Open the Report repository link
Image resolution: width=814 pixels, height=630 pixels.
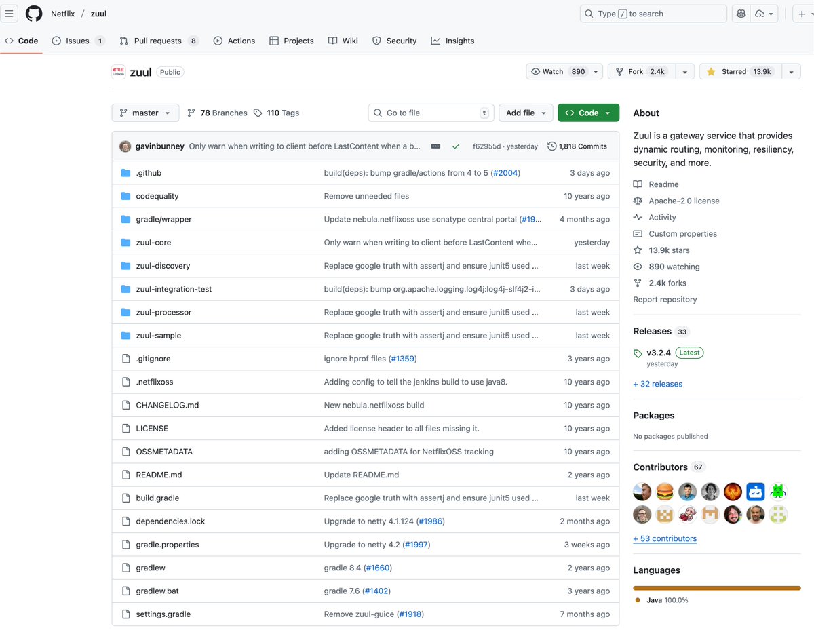(x=665, y=300)
